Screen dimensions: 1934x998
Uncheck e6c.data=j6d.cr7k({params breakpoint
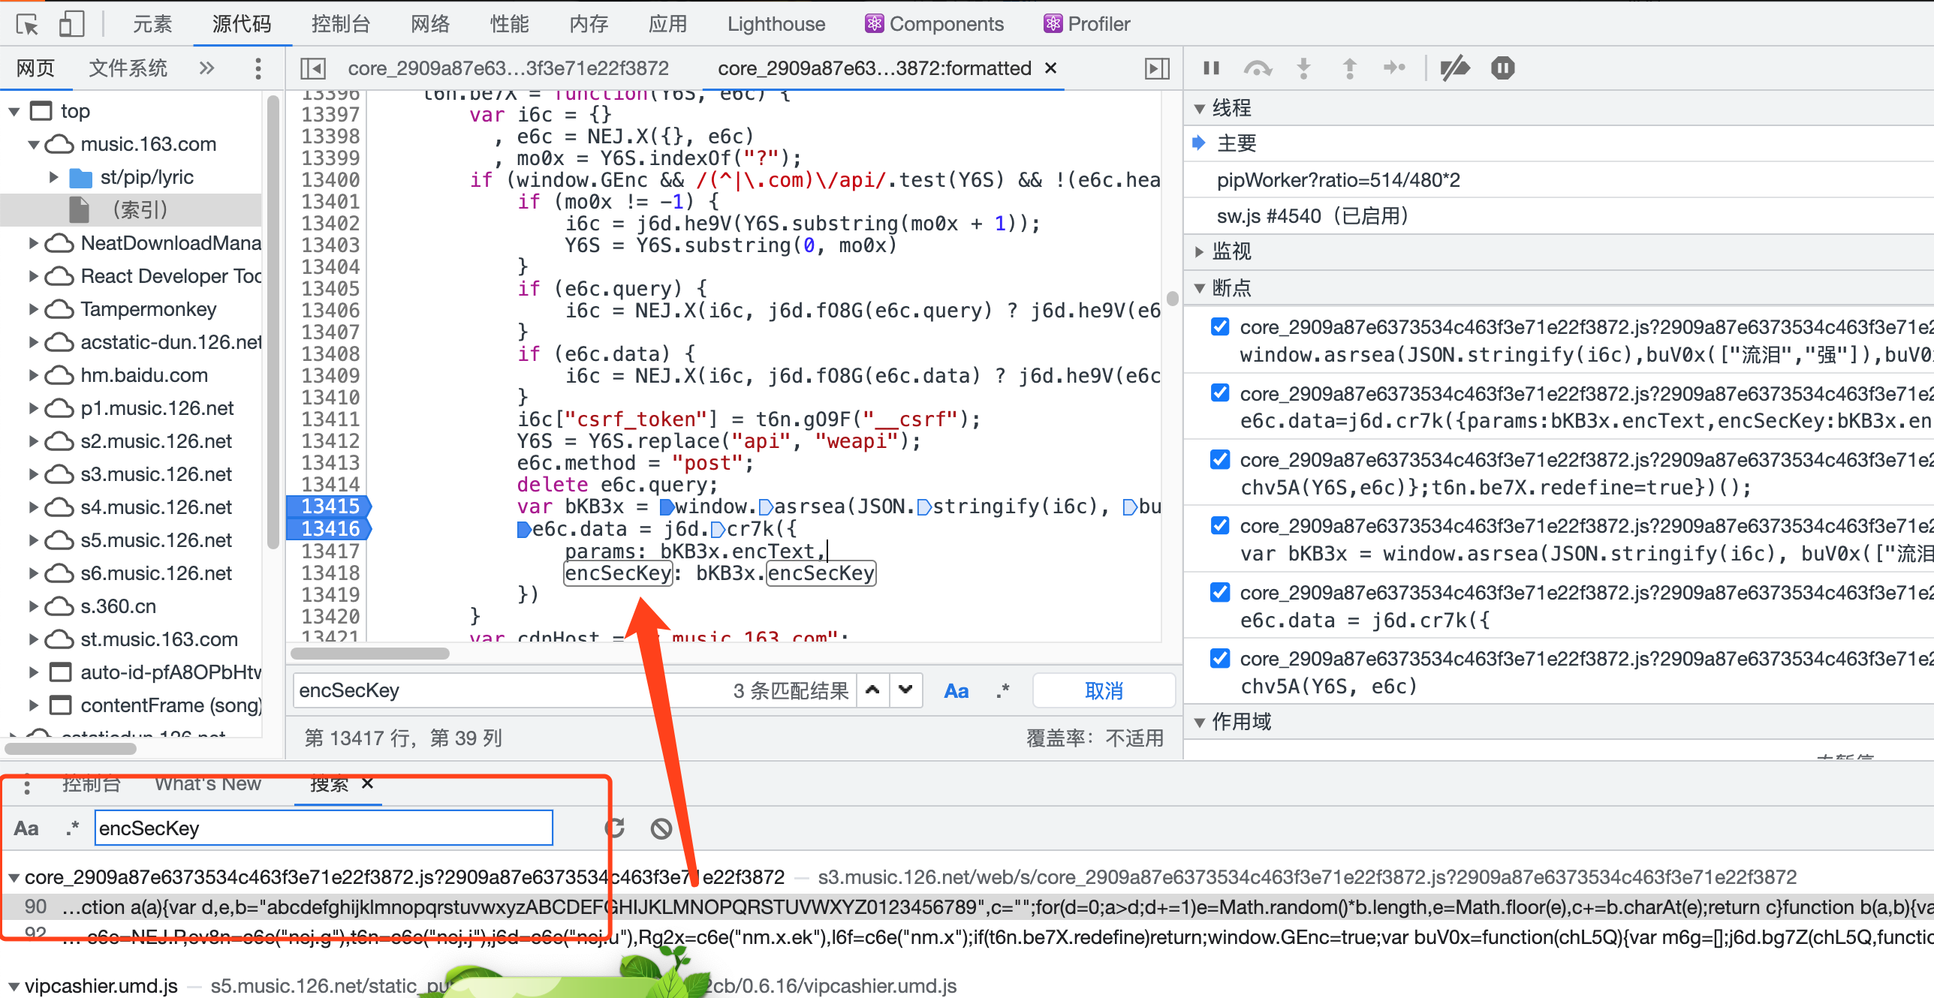(1220, 393)
